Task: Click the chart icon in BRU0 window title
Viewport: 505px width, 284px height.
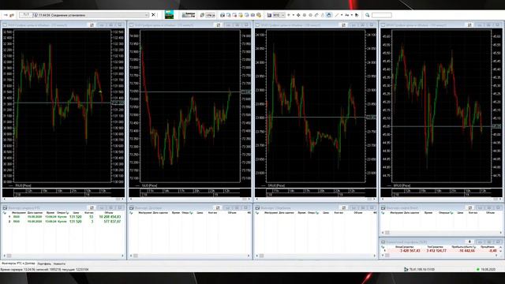Action: pos(383,24)
